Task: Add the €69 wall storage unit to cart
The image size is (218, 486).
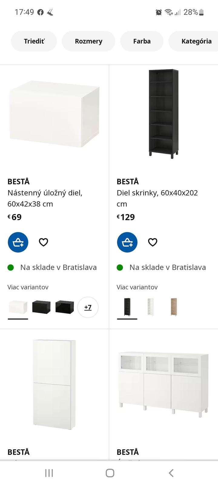Action: coord(18,242)
